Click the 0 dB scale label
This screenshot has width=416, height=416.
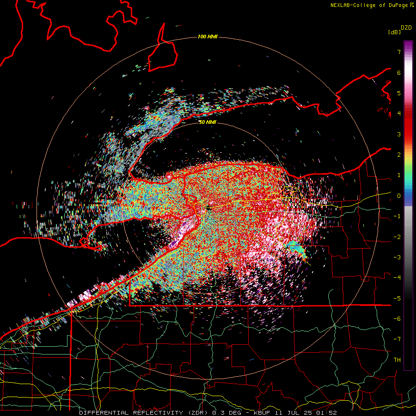point(399,196)
